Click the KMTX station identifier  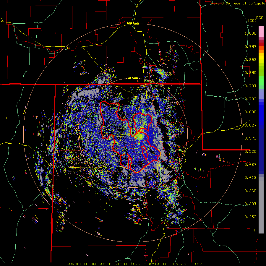tap(155, 264)
